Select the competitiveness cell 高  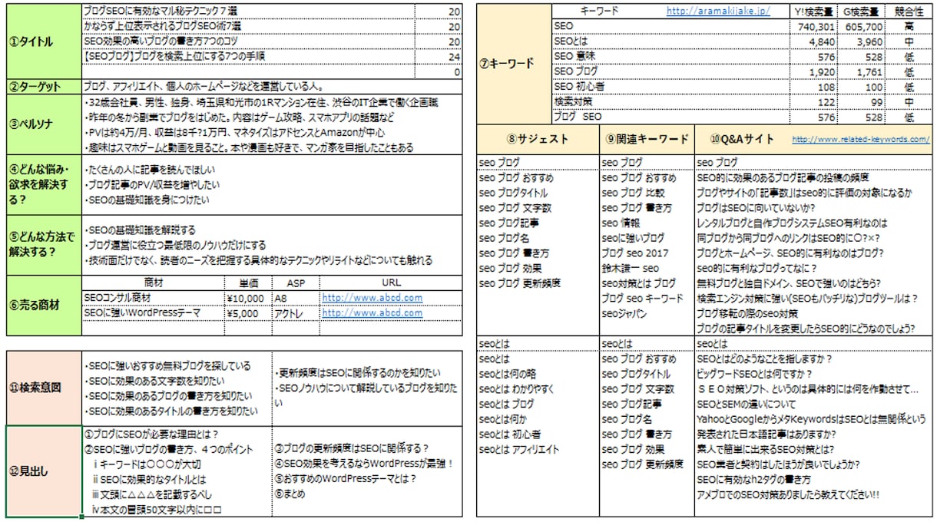pyautogui.click(x=909, y=26)
